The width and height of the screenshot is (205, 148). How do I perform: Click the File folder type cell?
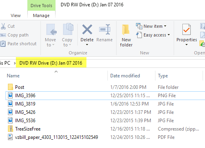168,87
